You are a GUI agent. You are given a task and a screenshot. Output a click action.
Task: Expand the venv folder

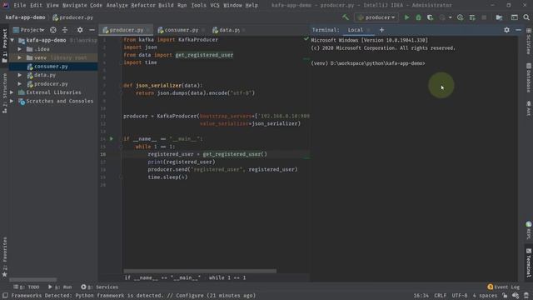point(20,57)
